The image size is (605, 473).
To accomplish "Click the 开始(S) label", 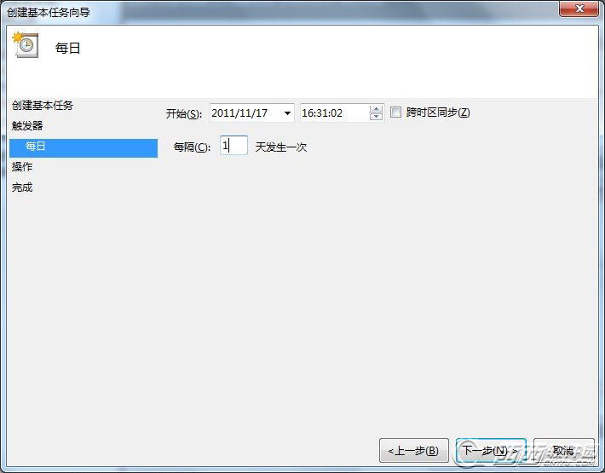I will point(184,114).
